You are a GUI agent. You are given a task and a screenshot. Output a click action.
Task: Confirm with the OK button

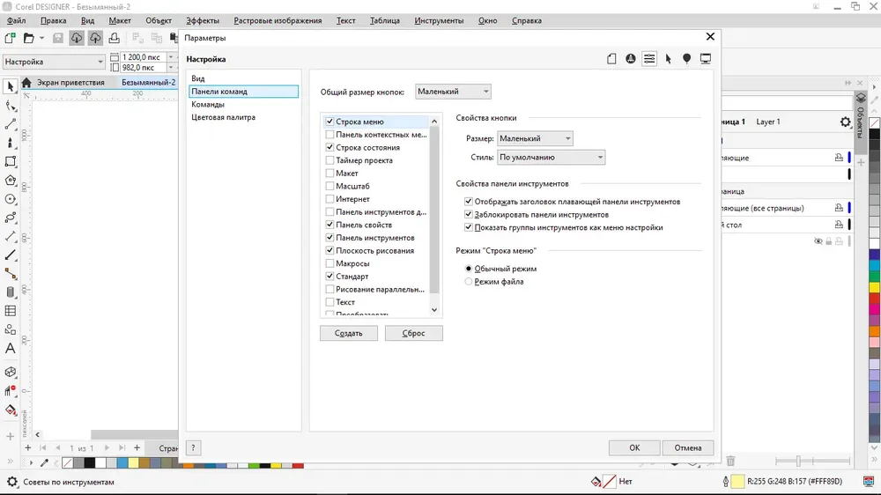[x=634, y=447]
